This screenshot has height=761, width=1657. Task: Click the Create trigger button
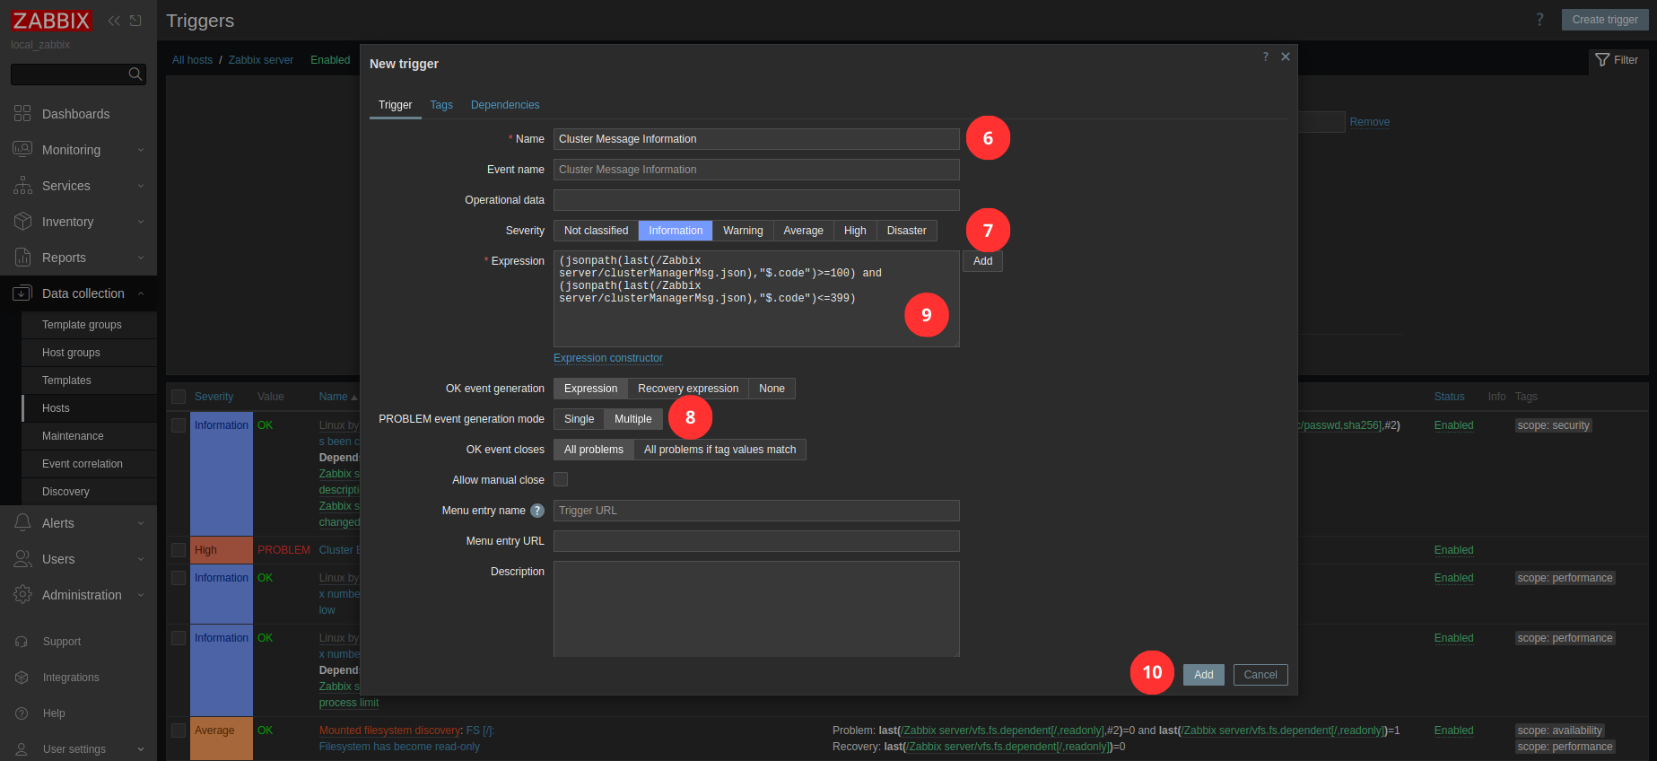pos(1605,20)
